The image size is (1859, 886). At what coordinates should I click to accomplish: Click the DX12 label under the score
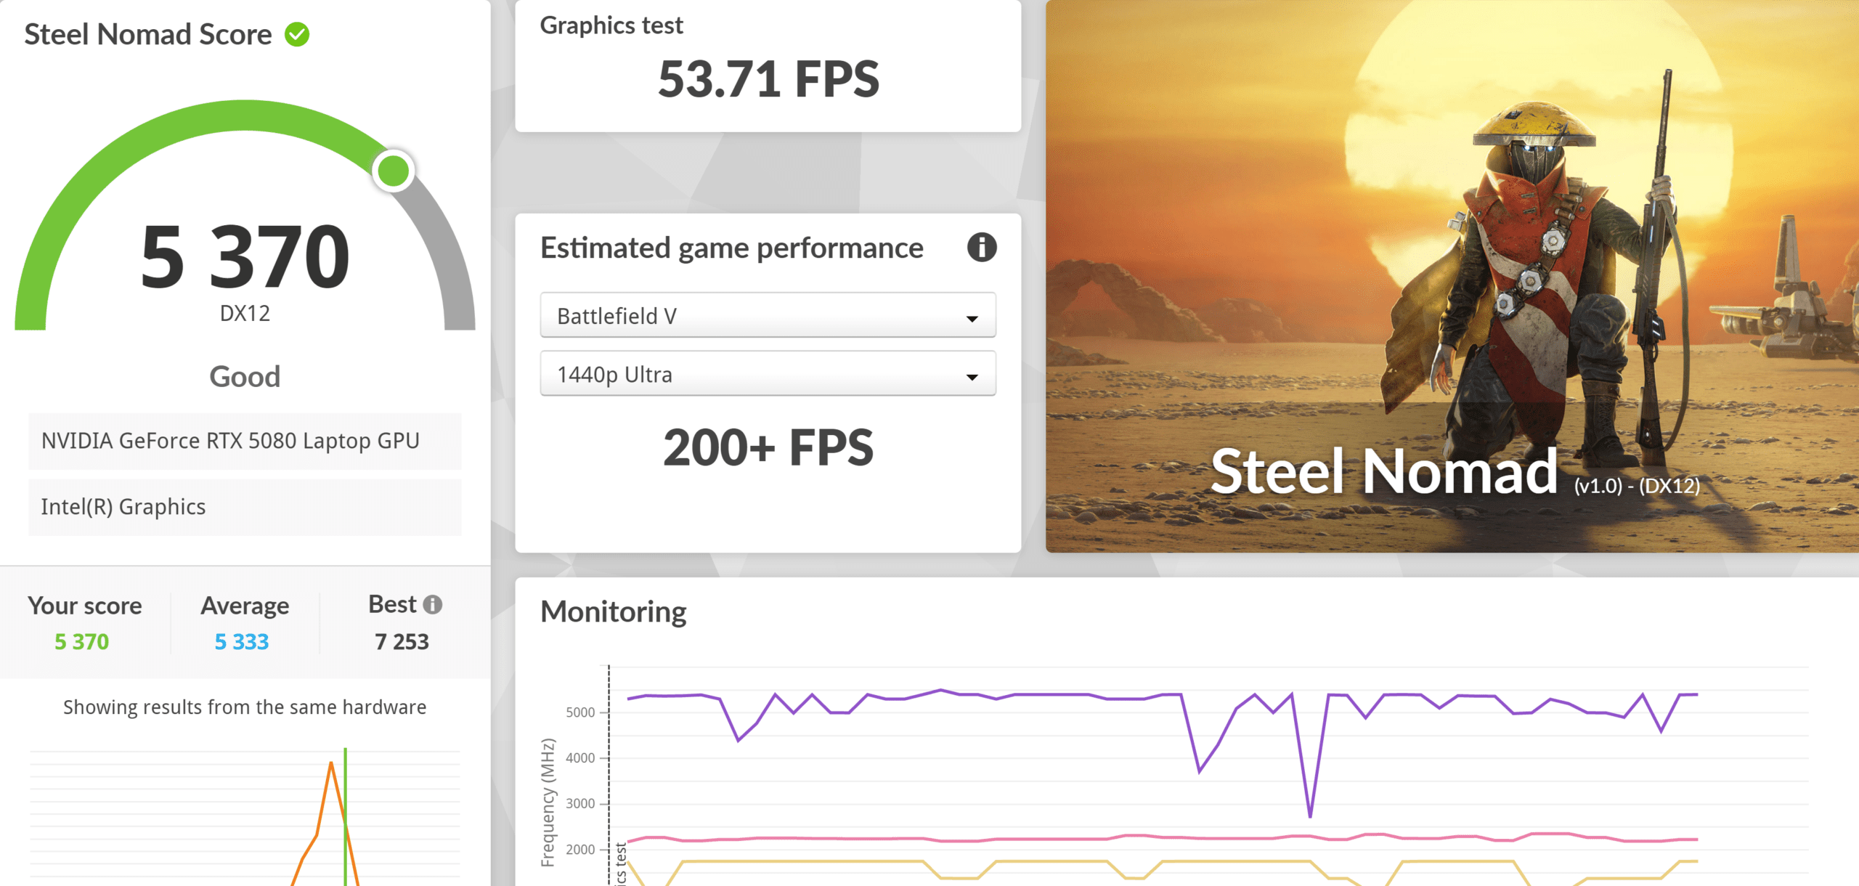coord(245,313)
